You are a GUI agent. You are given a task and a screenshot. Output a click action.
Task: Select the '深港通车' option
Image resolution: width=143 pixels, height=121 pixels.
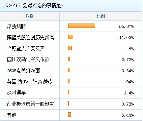17,93
